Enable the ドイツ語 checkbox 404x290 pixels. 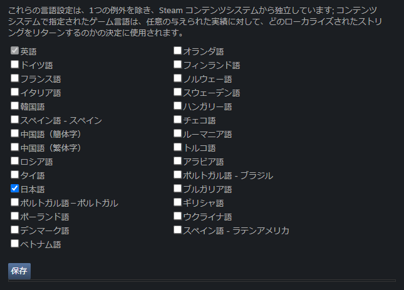14,64
